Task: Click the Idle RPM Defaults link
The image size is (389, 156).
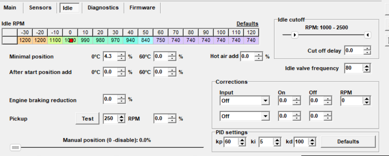Action: coord(247,24)
